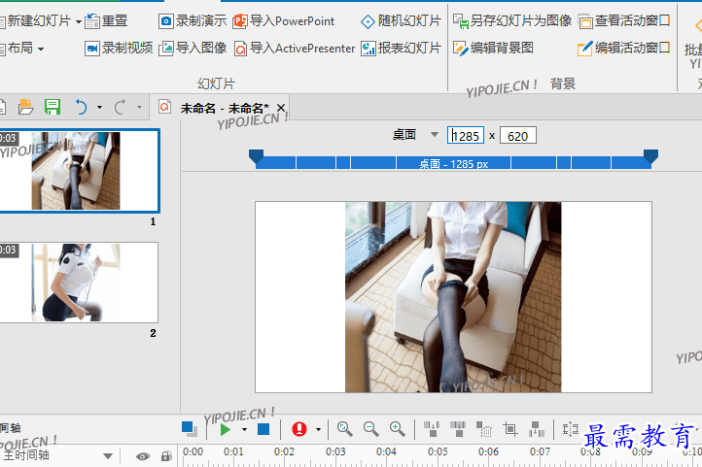702x467 pixels.
Task: Click the dashed-box arrows icon in timeline toolbar
Action: pos(571,429)
